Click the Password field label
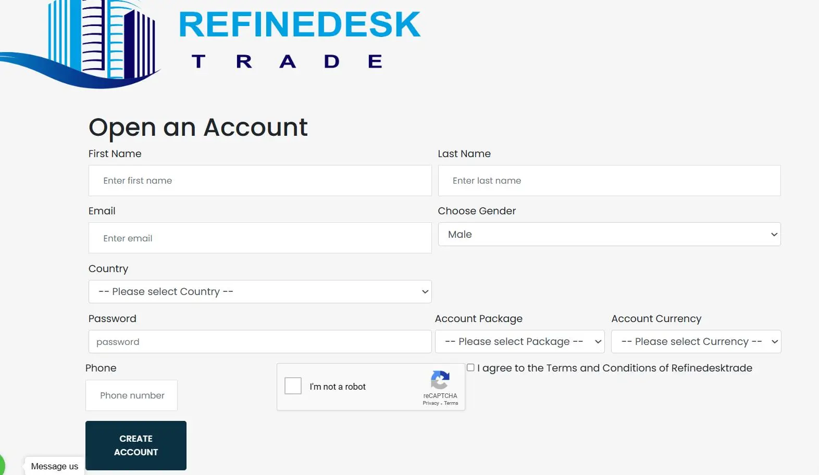 [x=112, y=318]
